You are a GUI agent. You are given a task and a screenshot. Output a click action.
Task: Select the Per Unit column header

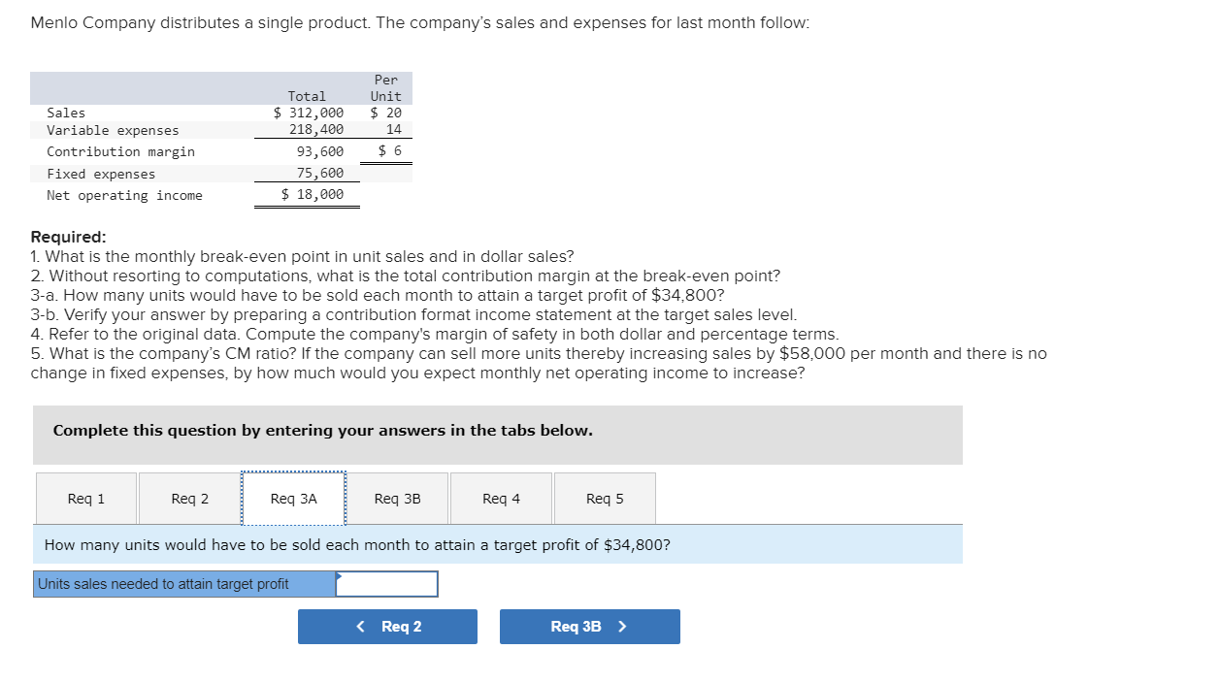pos(384,87)
